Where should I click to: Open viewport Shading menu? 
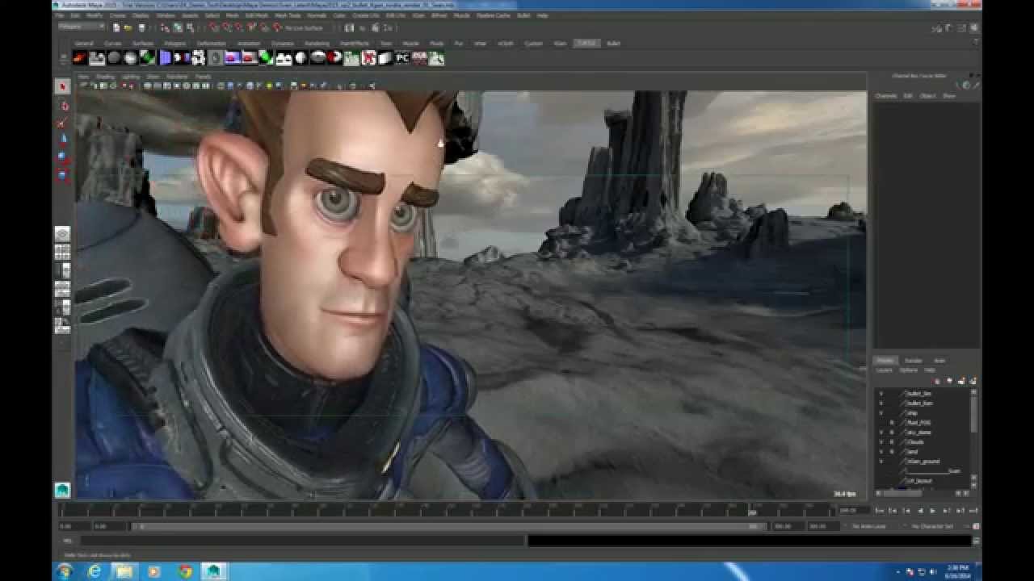105,77
